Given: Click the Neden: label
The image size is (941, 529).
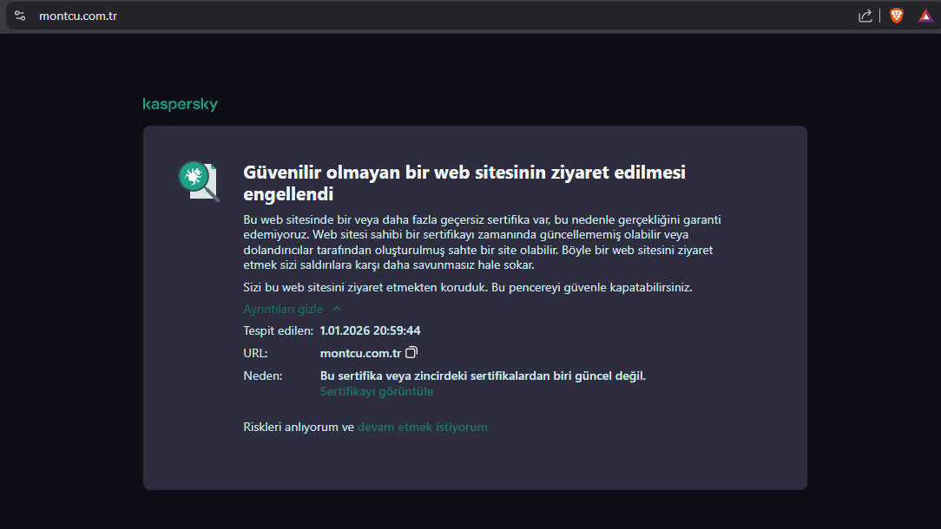Looking at the screenshot, I should point(262,376).
